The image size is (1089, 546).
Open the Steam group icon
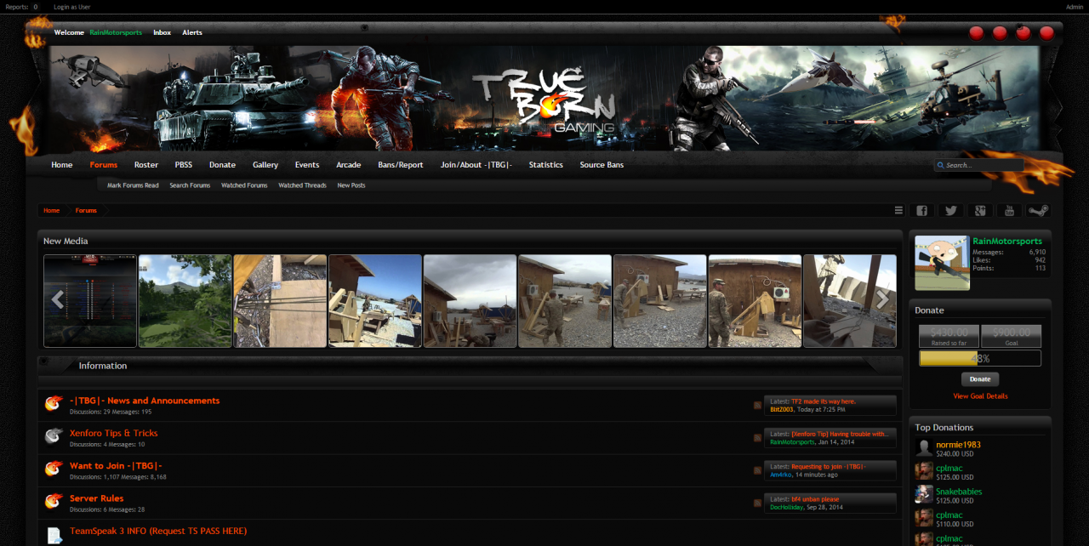1038,211
